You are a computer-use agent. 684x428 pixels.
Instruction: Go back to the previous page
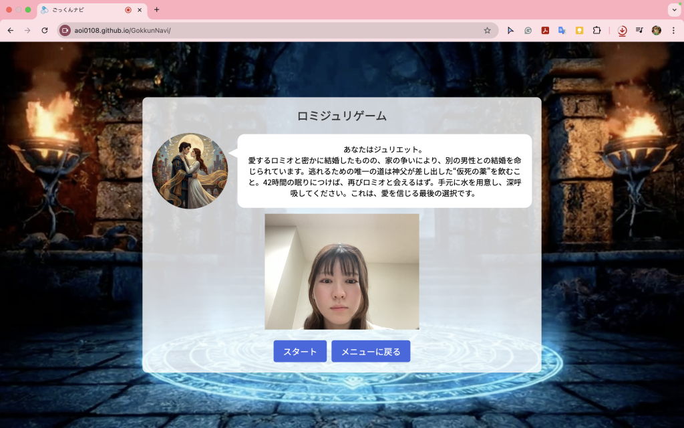[11, 30]
